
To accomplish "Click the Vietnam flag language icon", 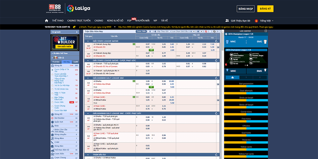I will point(255,20).
